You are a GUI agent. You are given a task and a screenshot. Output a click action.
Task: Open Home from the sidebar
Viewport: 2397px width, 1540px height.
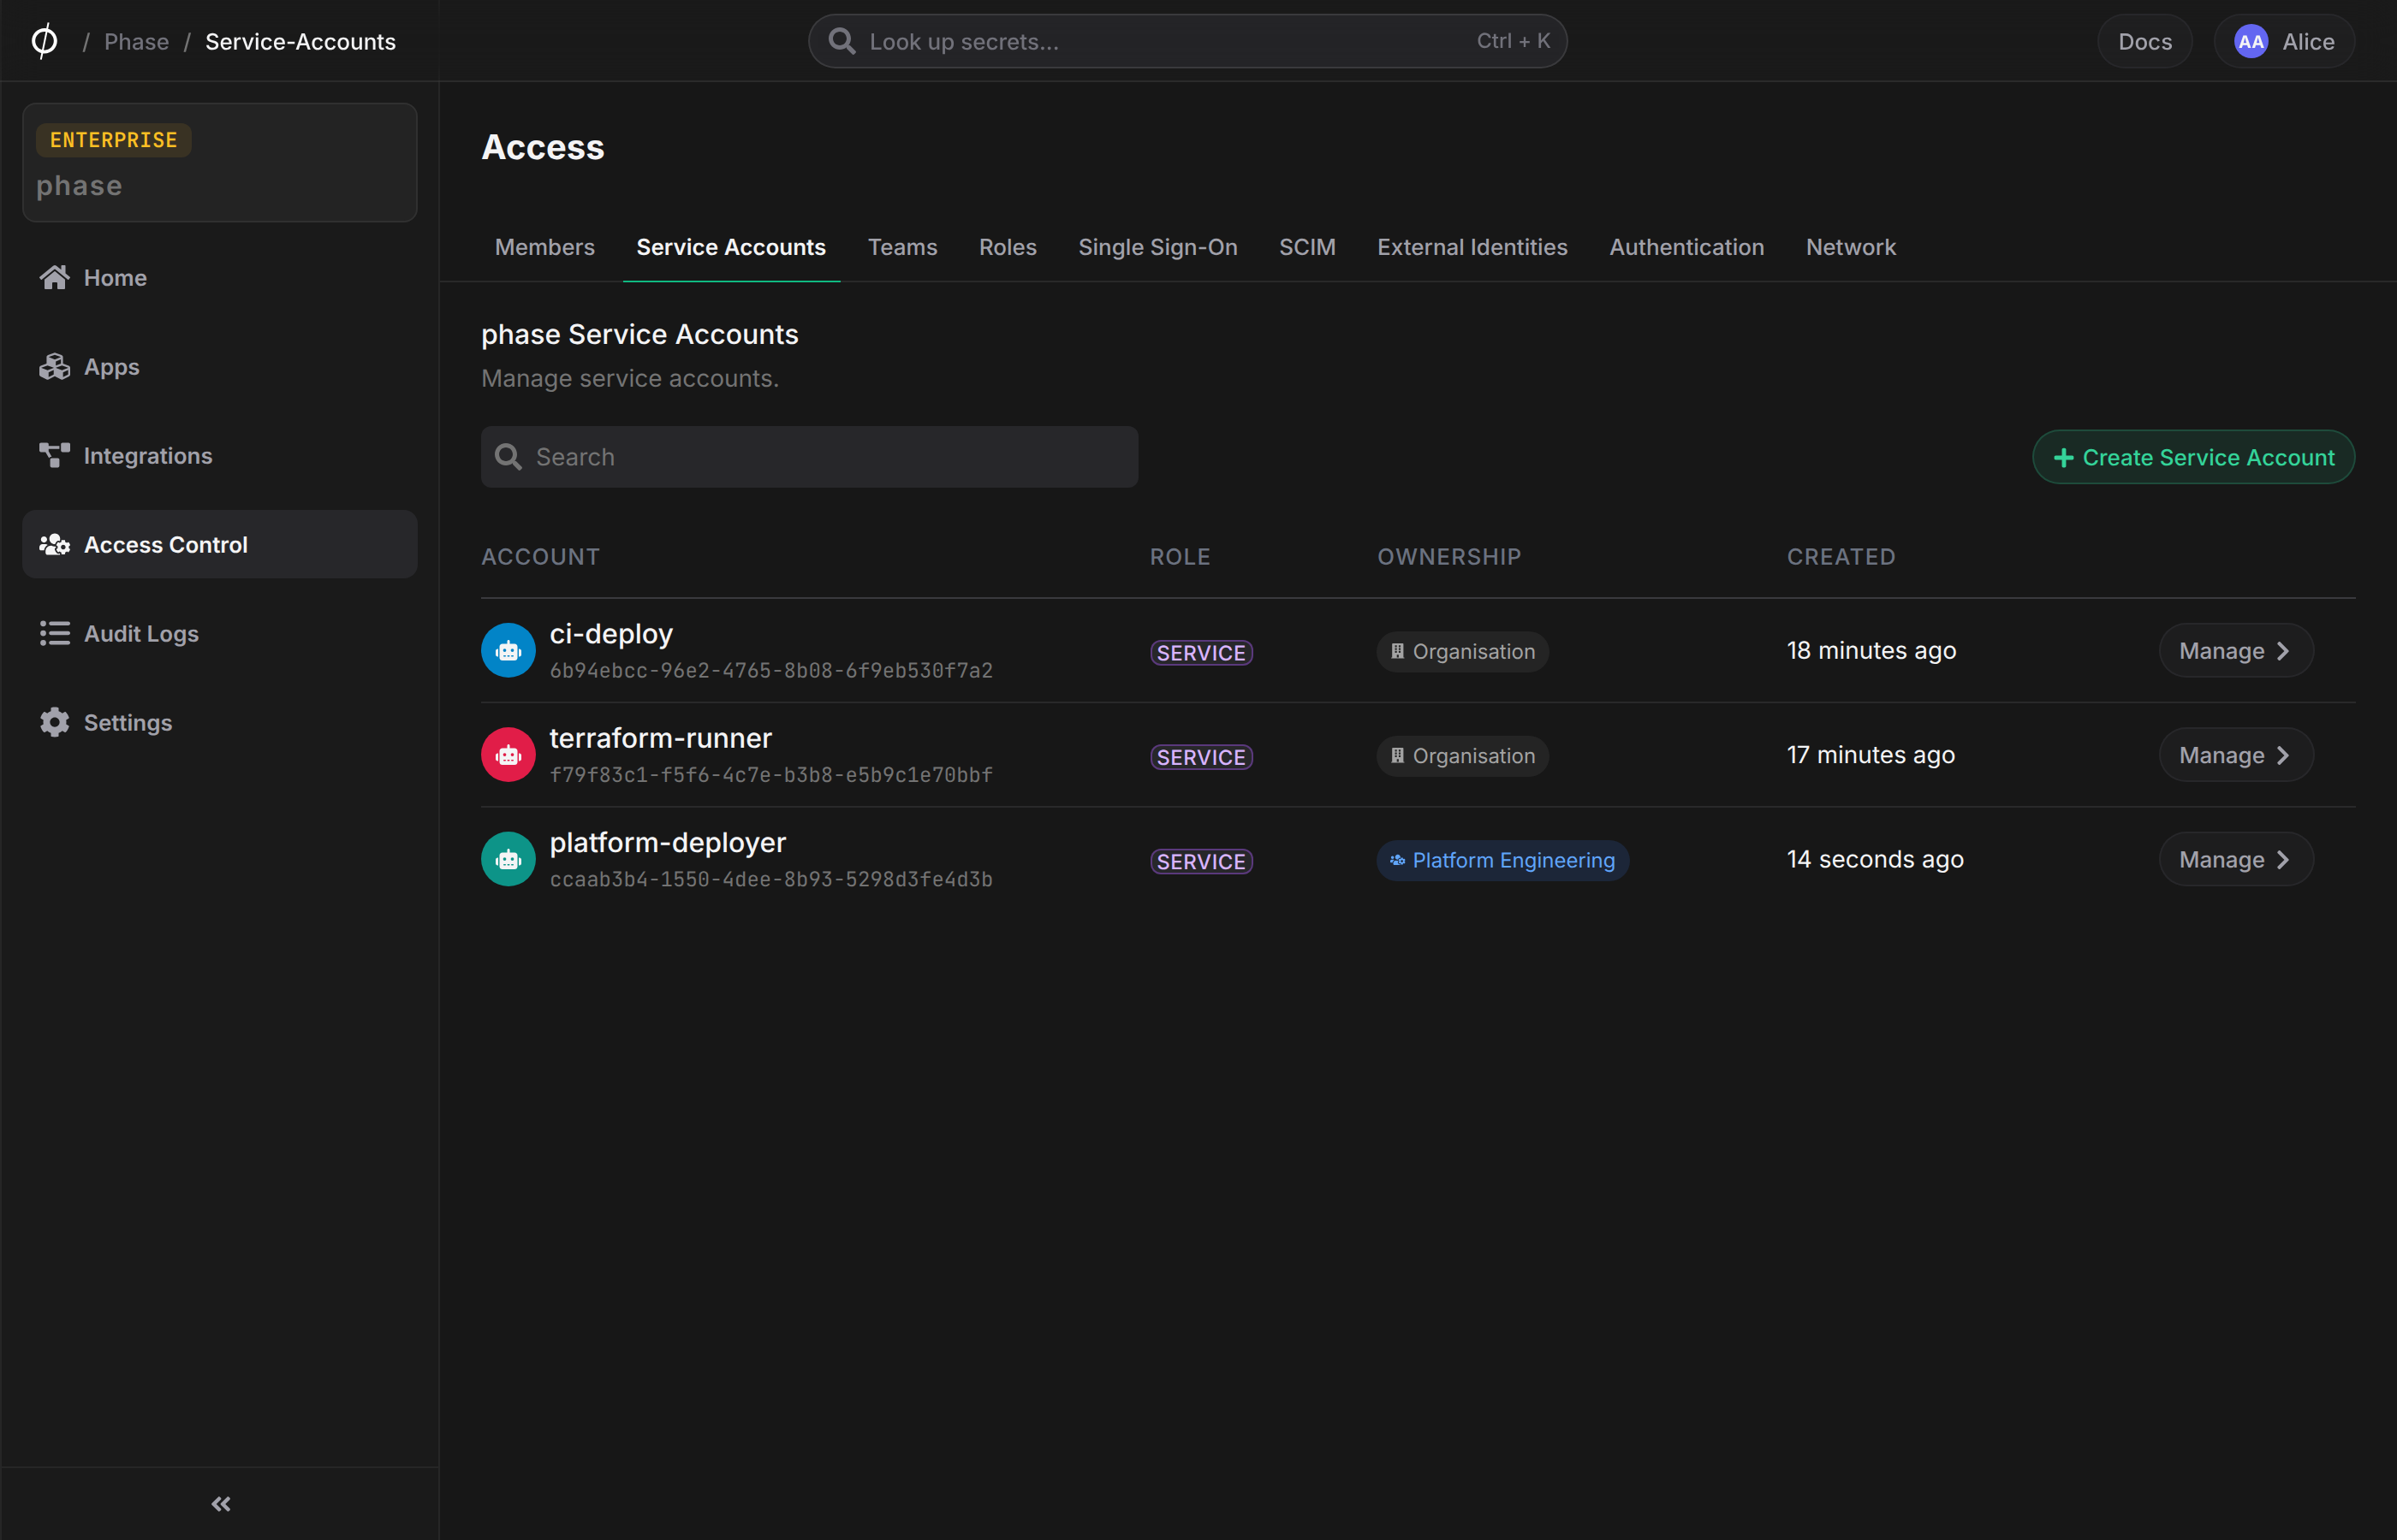click(219, 278)
